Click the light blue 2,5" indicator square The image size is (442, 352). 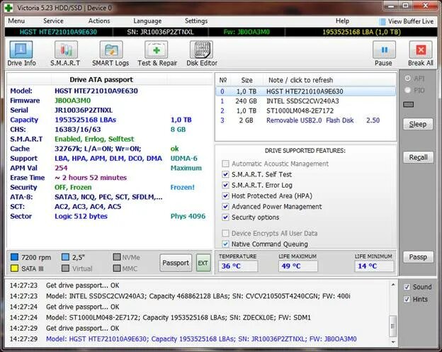tap(65, 257)
